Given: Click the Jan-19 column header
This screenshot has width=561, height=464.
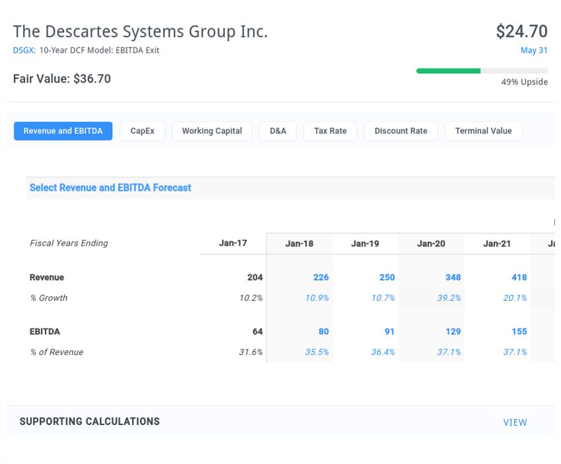Looking at the screenshot, I should [x=365, y=244].
